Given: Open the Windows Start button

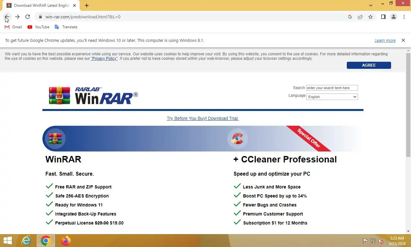Looking at the screenshot, I should click(x=8, y=241).
